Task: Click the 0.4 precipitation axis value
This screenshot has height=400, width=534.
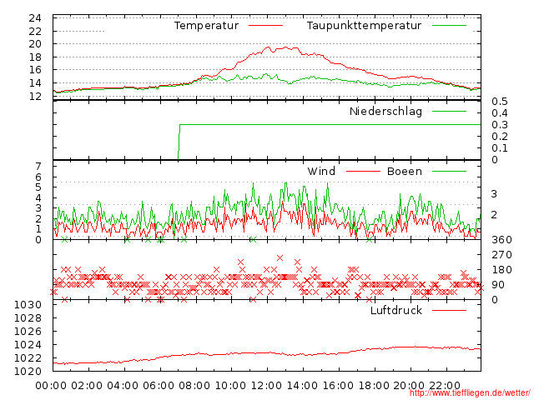Action: (x=500, y=113)
